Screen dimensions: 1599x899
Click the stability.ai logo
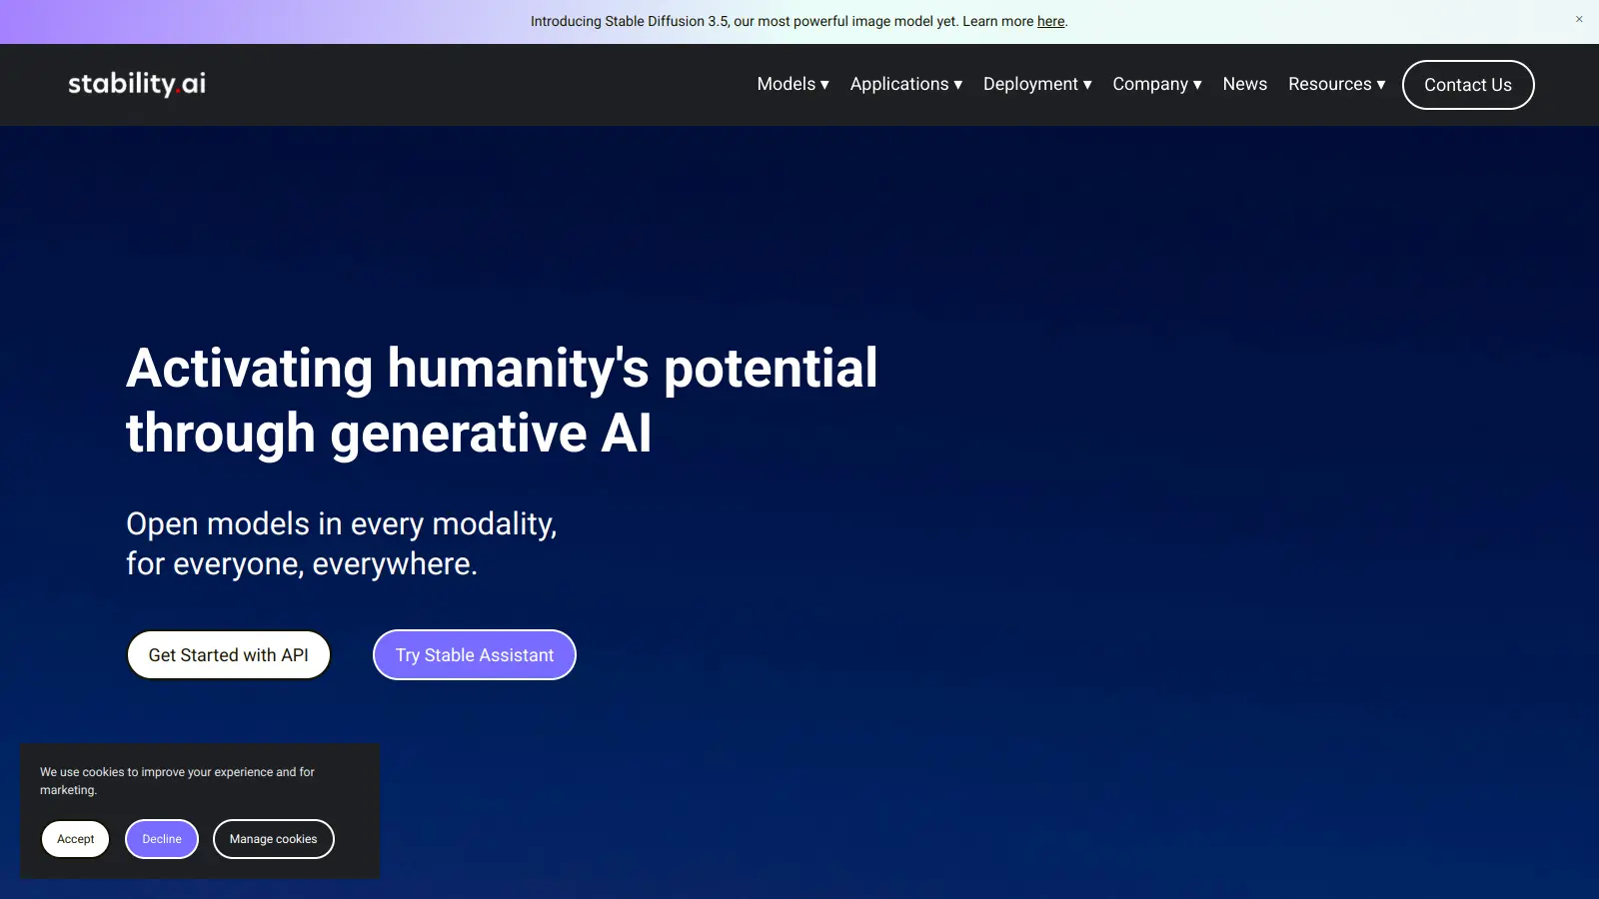pos(136,84)
